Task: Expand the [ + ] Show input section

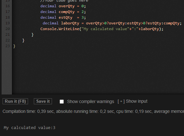Action: [x=132, y=101]
